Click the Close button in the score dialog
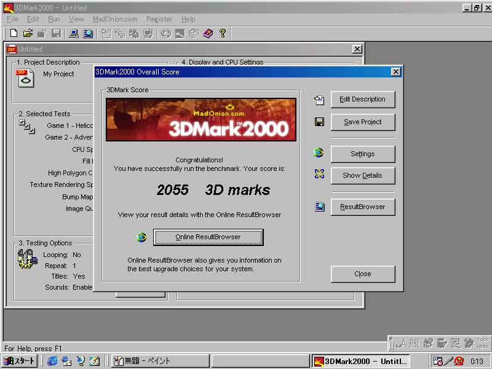The height and width of the screenshot is (369, 492). coord(363,274)
